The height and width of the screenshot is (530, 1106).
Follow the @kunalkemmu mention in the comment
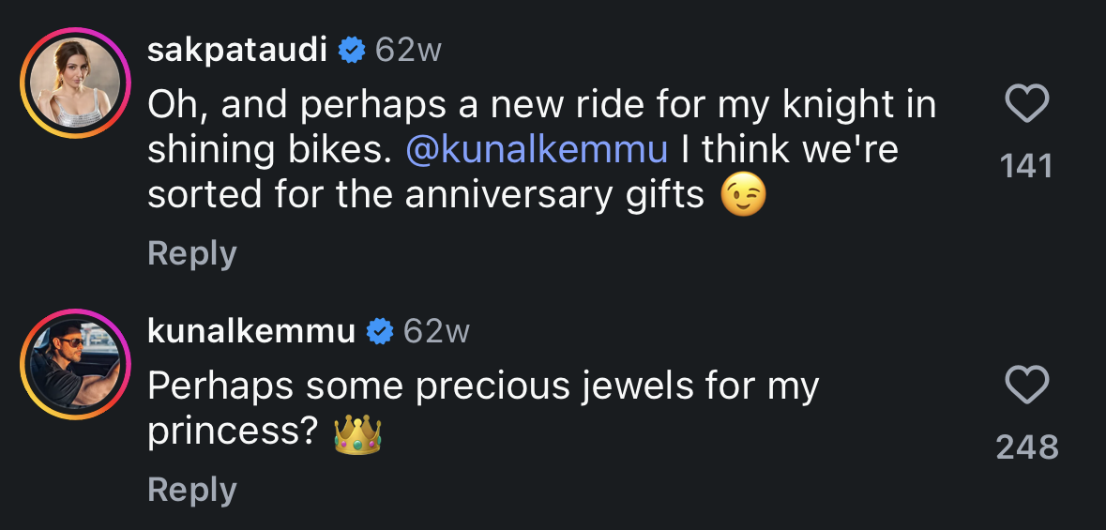(x=537, y=149)
